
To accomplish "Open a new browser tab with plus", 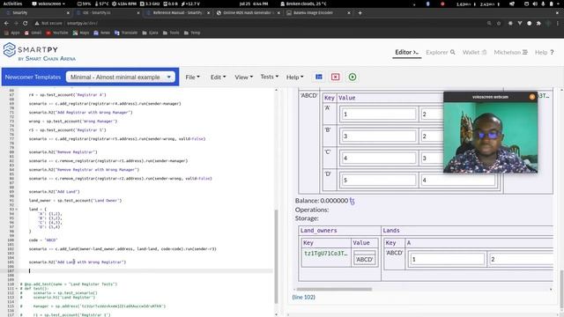I will tap(360, 13).
